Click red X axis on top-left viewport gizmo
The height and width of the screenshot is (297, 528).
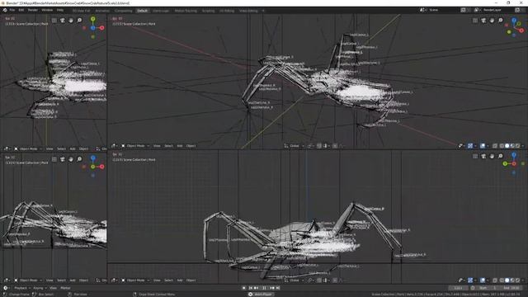coord(101,28)
